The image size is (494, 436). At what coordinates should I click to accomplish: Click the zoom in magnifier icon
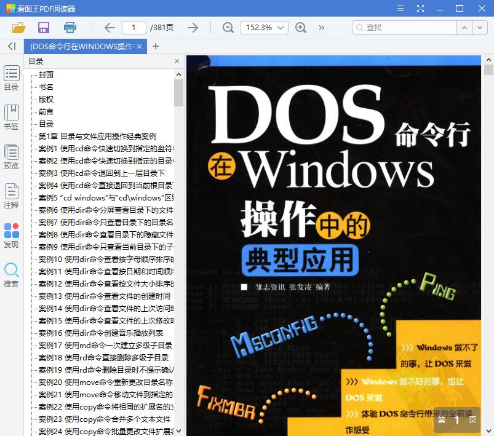[301, 28]
